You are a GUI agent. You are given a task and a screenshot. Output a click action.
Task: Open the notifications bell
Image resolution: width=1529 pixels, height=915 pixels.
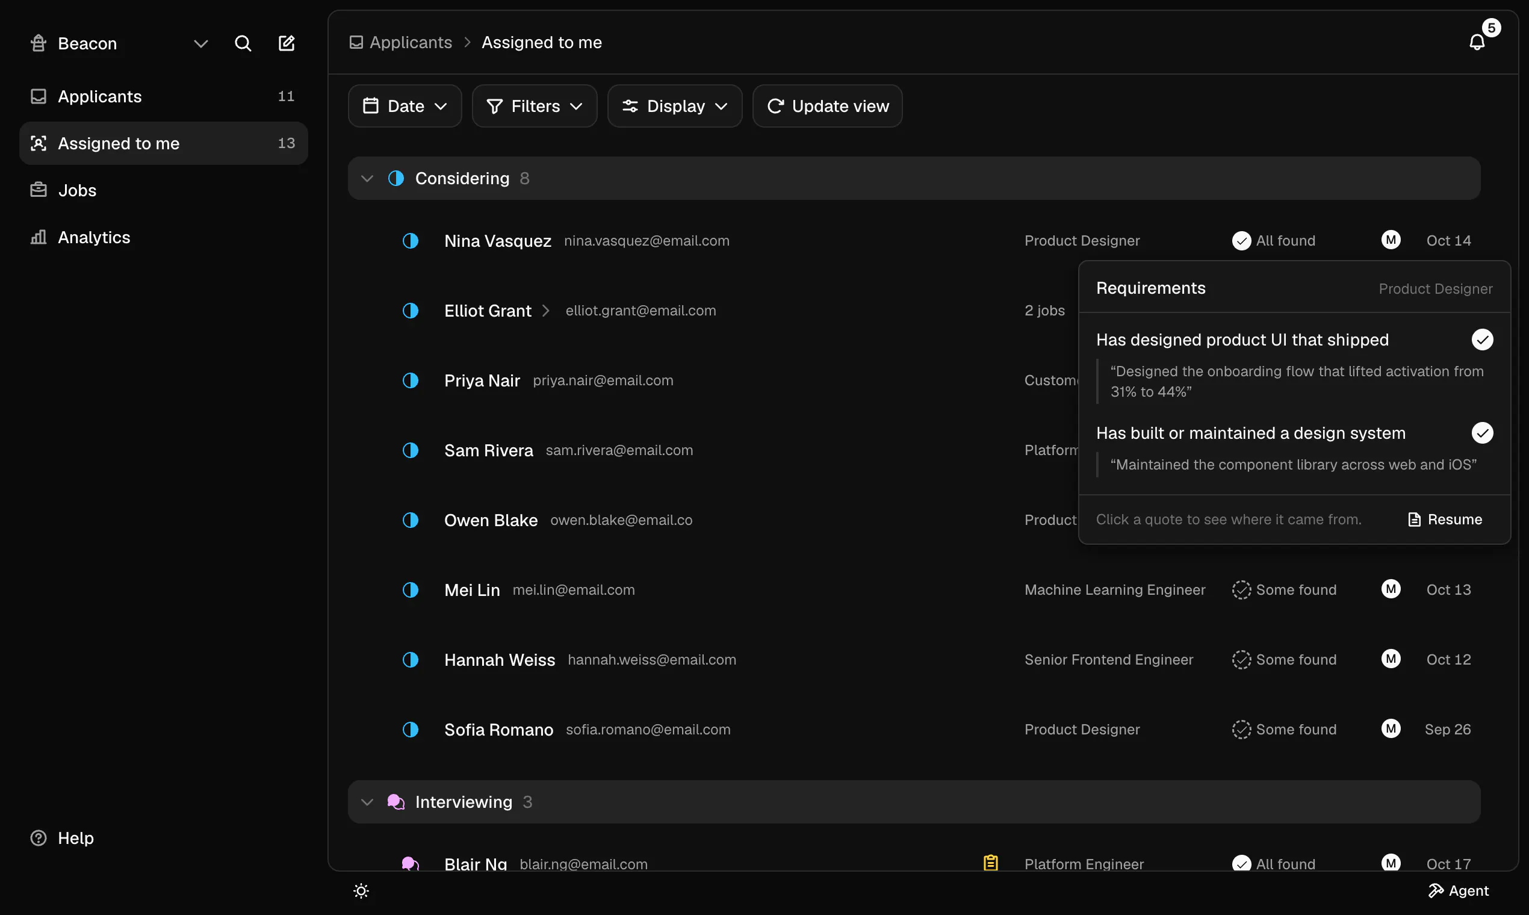pyautogui.click(x=1477, y=42)
